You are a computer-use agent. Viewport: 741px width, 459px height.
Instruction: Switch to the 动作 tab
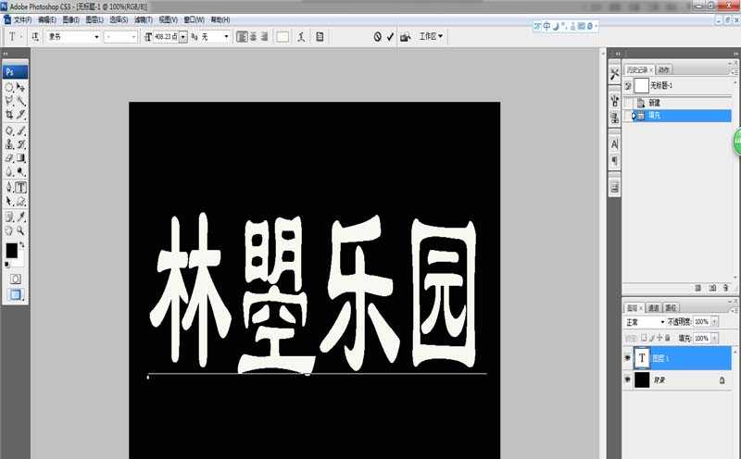663,70
